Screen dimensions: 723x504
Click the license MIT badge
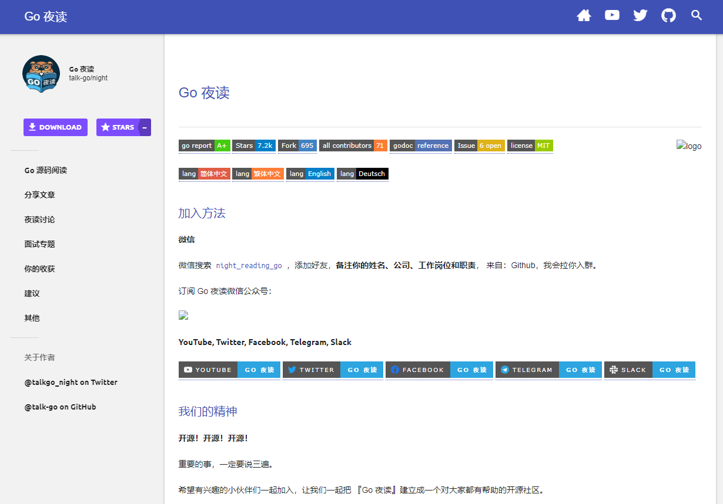coord(530,146)
